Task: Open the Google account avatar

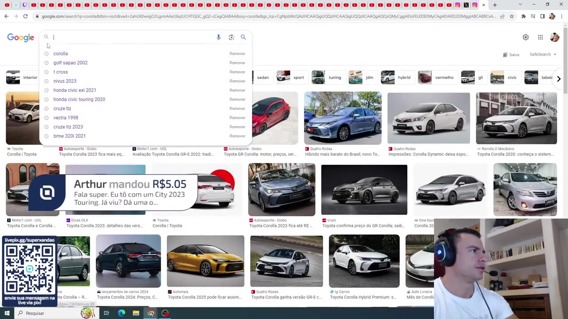Action: (x=555, y=37)
